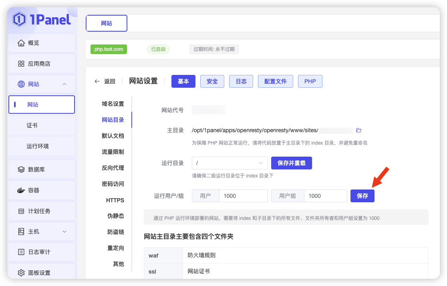Click the gear icon for 面板设置
The height and width of the screenshot is (286, 447).
point(21,273)
